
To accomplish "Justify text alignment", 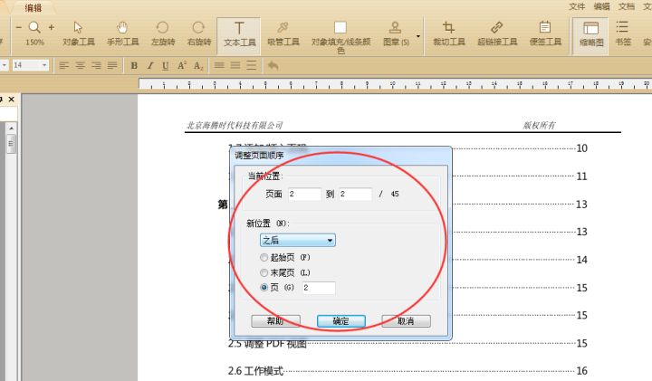I will coord(112,65).
